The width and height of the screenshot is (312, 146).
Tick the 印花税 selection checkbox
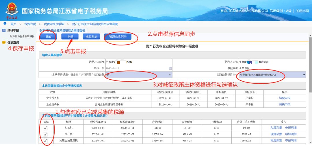click(46, 128)
